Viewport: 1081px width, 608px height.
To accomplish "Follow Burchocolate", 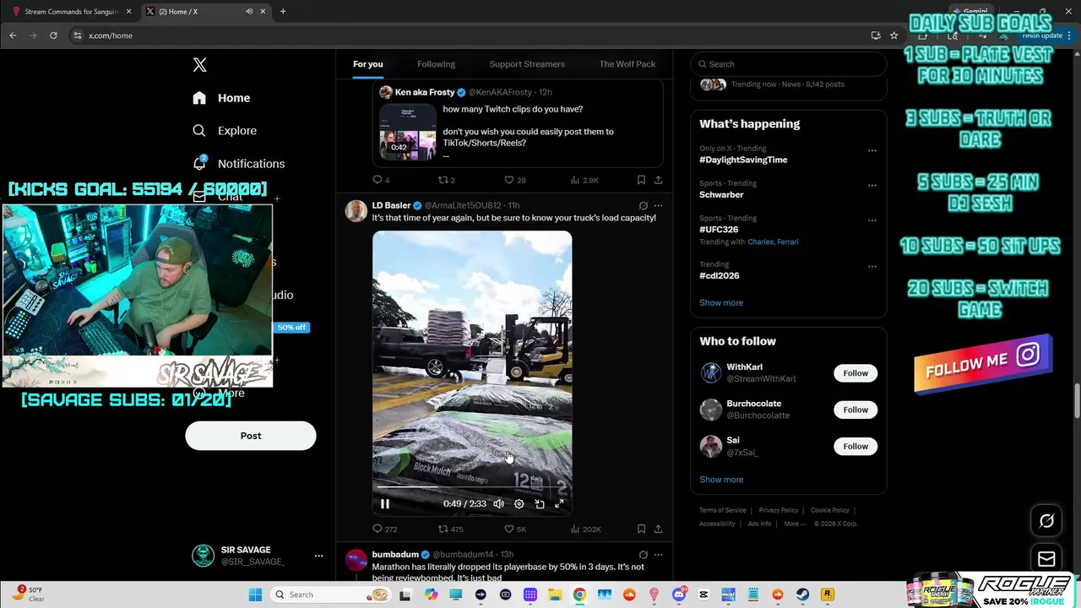I will click(x=856, y=410).
